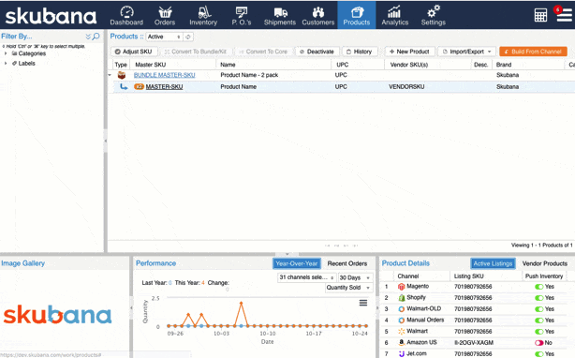The width and height of the screenshot is (575, 358).
Task: Click the Build From Channel button
Action: 533,52
